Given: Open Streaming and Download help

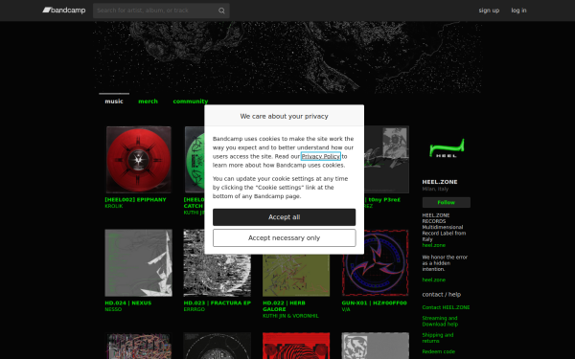Looking at the screenshot, I should click(440, 322).
